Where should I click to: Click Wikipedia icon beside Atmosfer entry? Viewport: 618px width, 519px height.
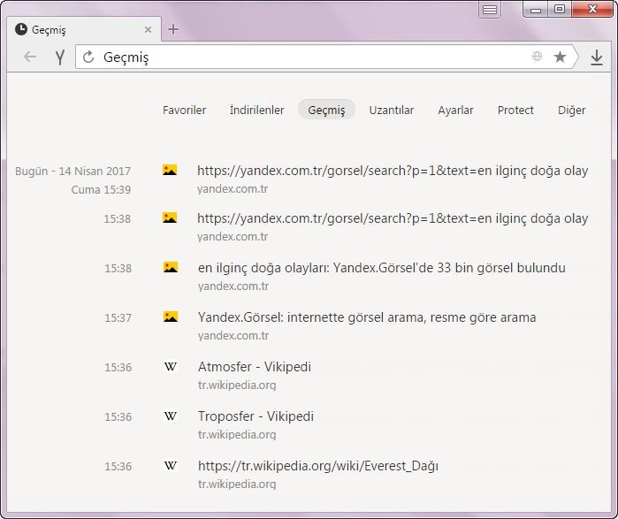tap(171, 367)
